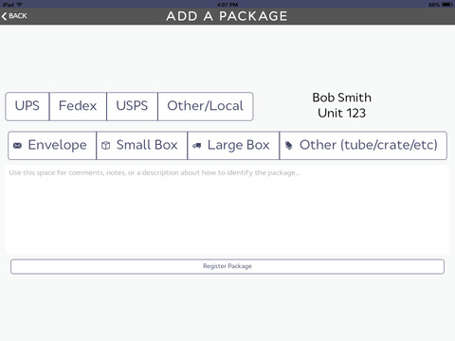Image resolution: width=455 pixels, height=341 pixels.
Task: Select Envelope package type
Action: click(x=52, y=146)
